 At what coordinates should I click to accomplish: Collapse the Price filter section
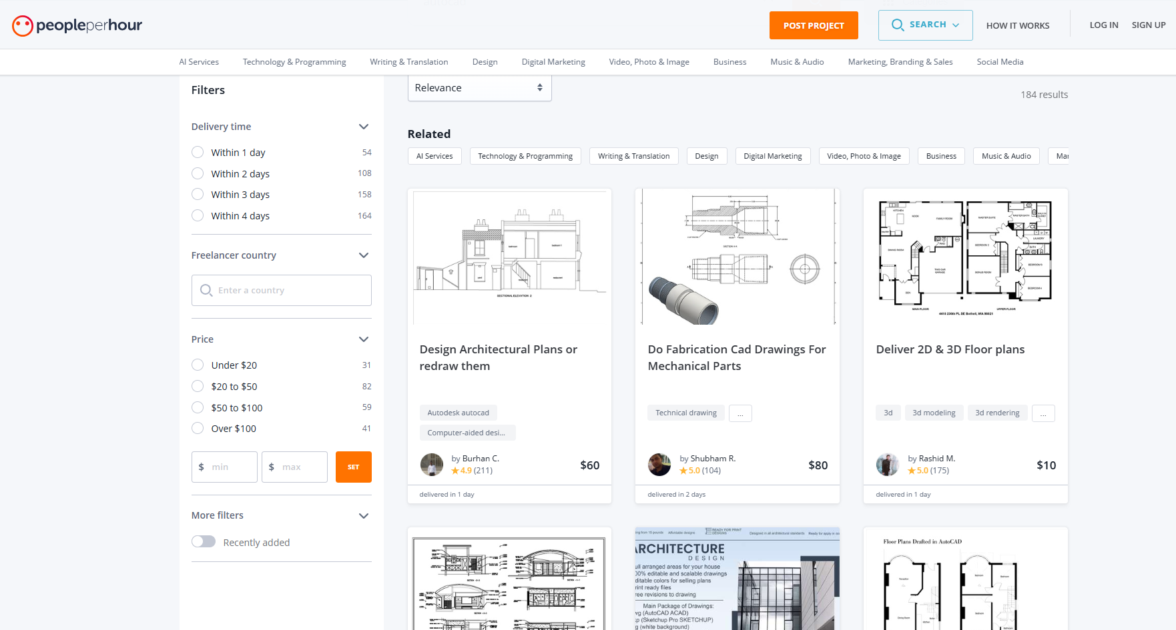364,339
